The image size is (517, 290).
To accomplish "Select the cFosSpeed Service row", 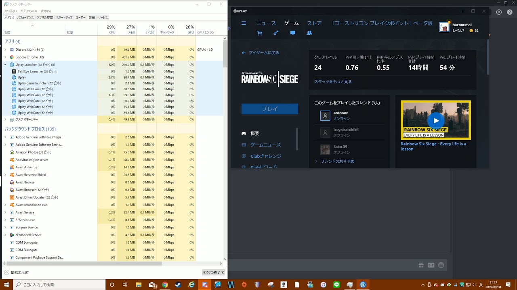I will pyautogui.click(x=113, y=235).
